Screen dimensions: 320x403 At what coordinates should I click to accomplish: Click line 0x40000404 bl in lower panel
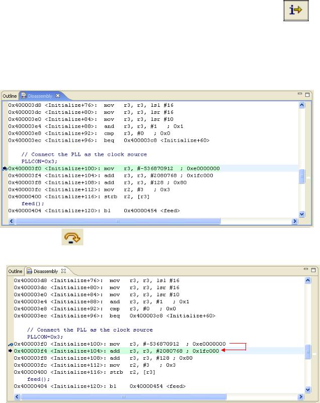[100, 386]
